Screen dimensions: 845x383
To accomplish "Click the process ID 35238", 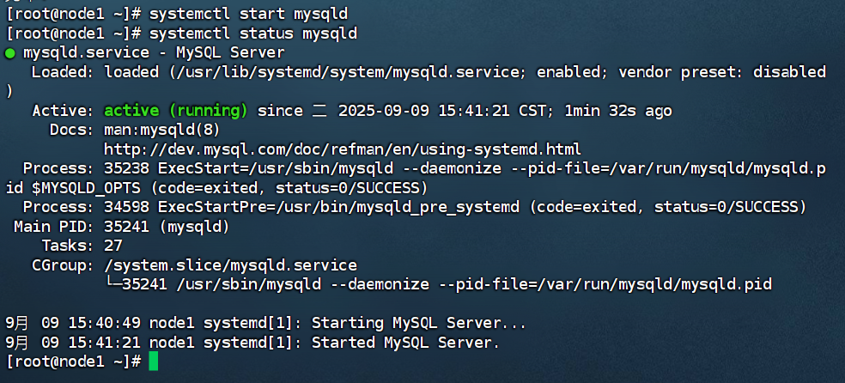I will point(126,168).
